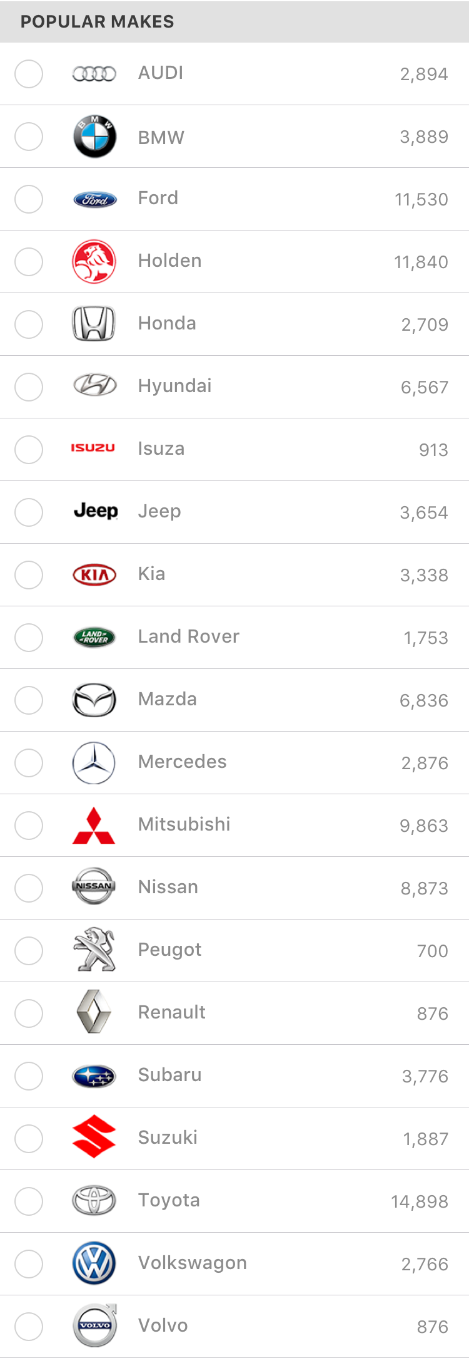Click the Popular Makes header
Viewport: 469px width, 1358px height.
(97, 21)
